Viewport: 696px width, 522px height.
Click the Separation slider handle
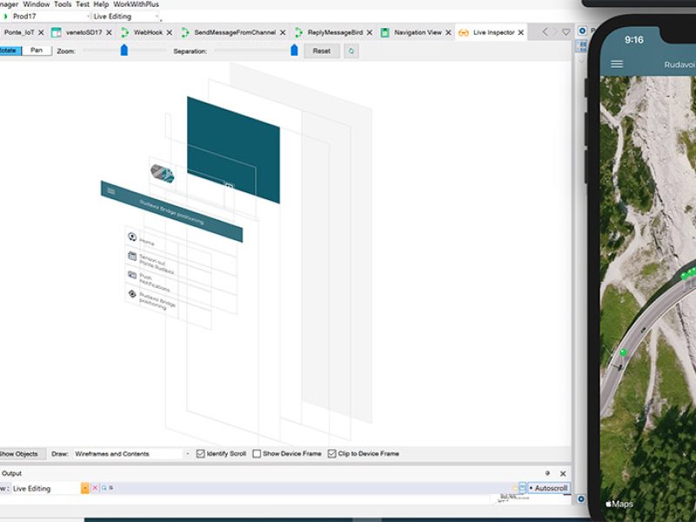[294, 50]
